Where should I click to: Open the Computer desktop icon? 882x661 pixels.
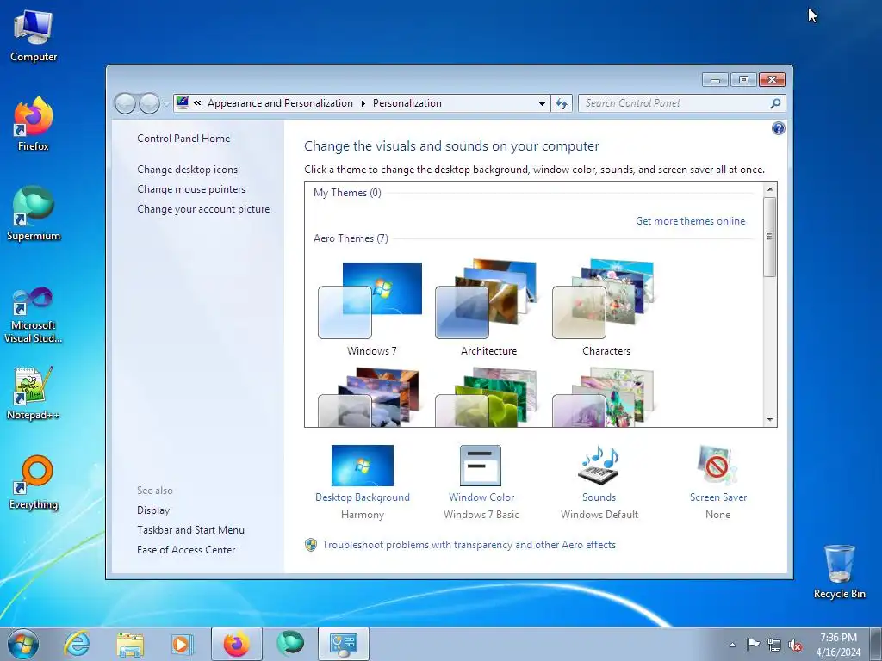pos(34,36)
